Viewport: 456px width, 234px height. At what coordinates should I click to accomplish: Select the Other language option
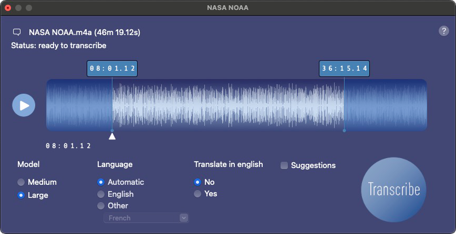(x=101, y=206)
